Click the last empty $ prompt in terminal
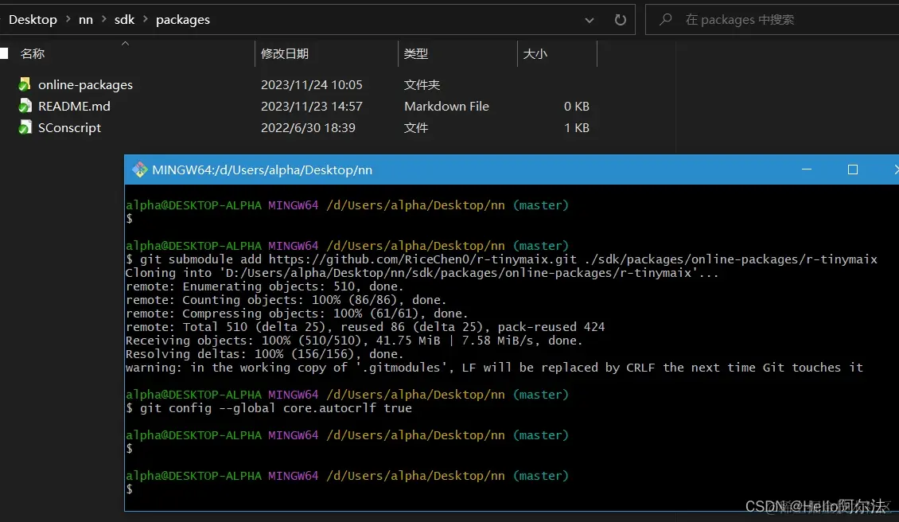 point(130,489)
